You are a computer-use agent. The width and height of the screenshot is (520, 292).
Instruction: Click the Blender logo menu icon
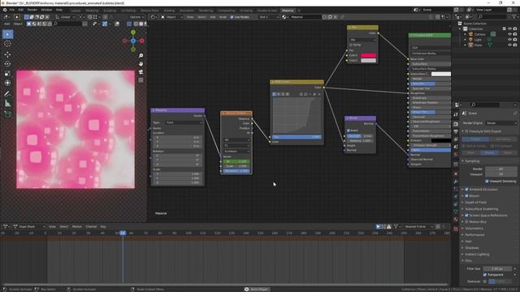click(5, 10)
